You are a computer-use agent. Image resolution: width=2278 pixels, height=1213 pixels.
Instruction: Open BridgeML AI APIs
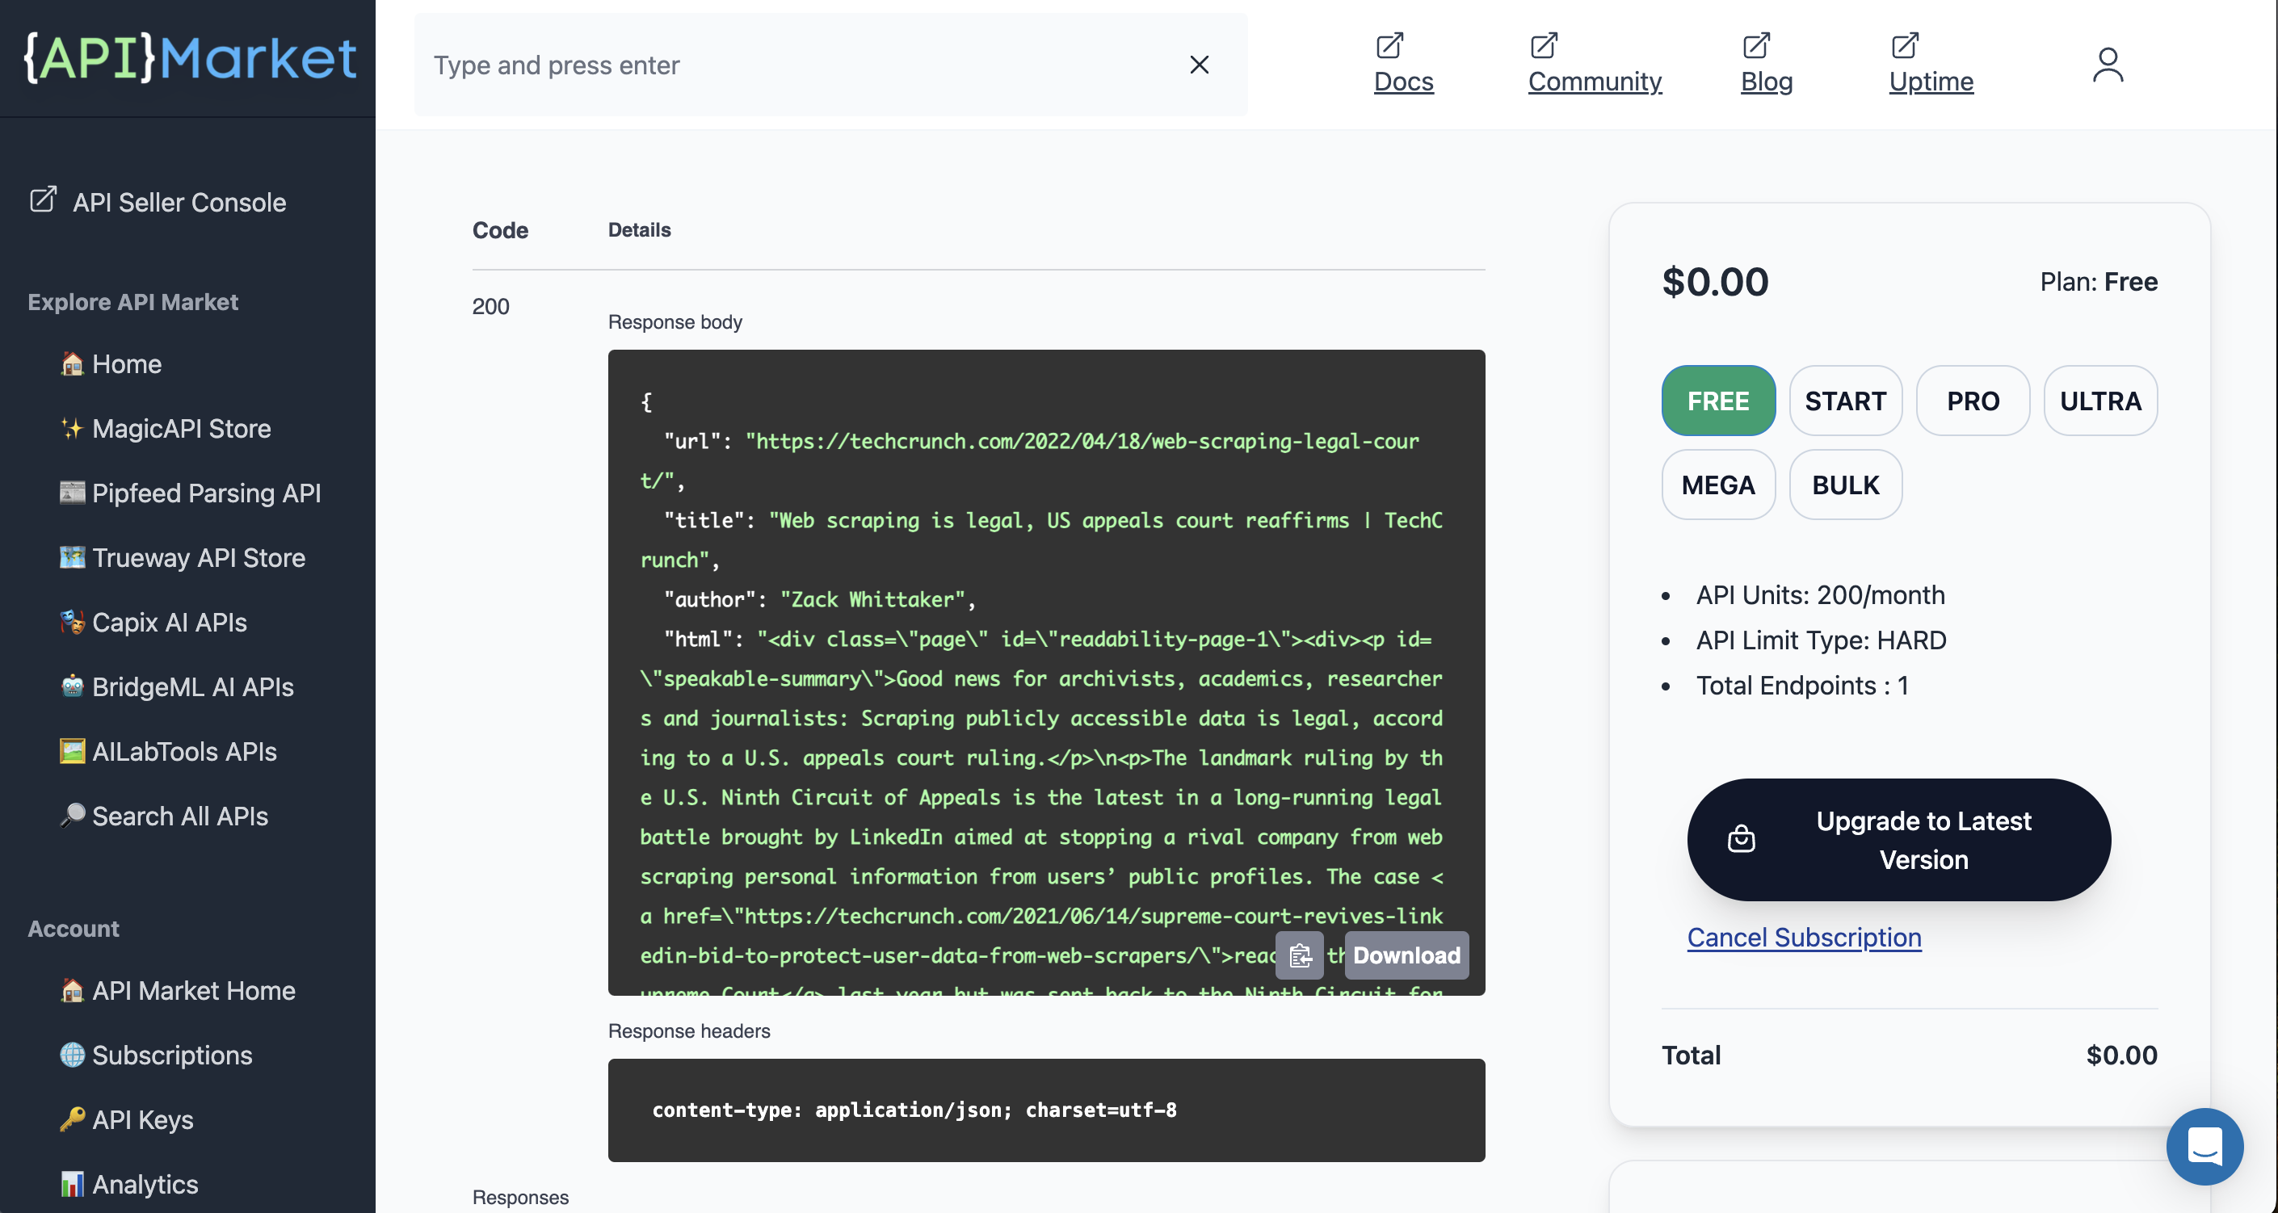click(176, 686)
